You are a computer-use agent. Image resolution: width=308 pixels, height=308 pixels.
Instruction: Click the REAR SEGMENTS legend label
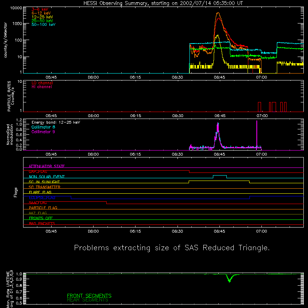(88, 300)
